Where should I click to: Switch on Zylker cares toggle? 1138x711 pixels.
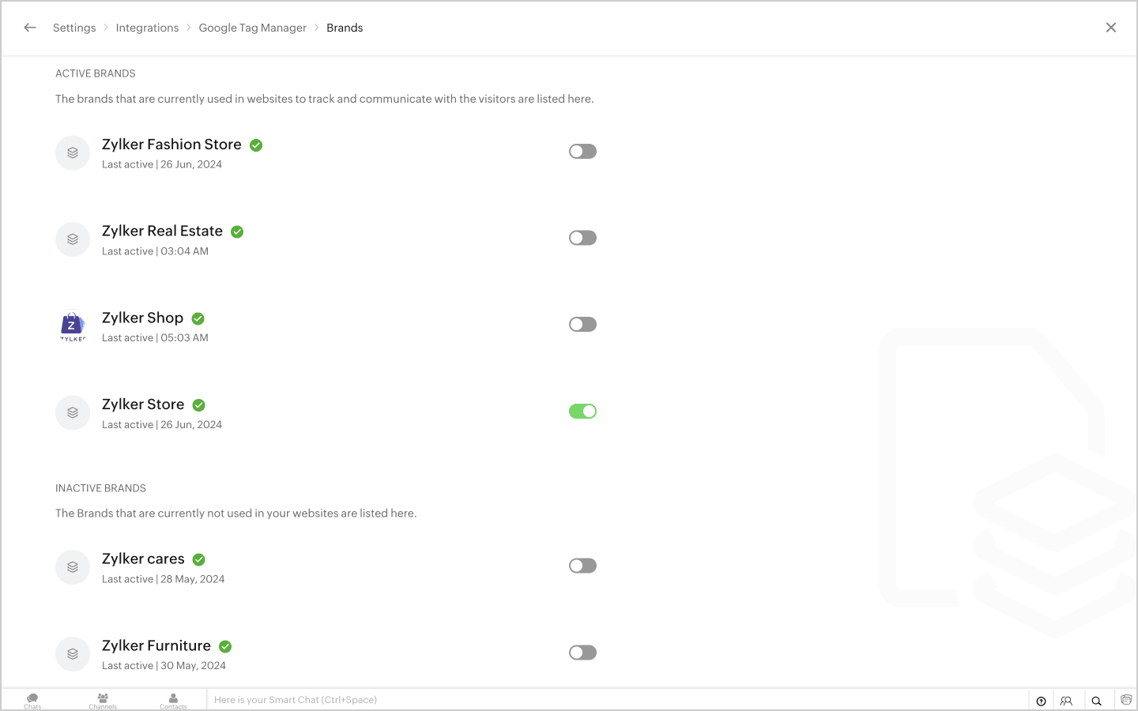pos(582,566)
